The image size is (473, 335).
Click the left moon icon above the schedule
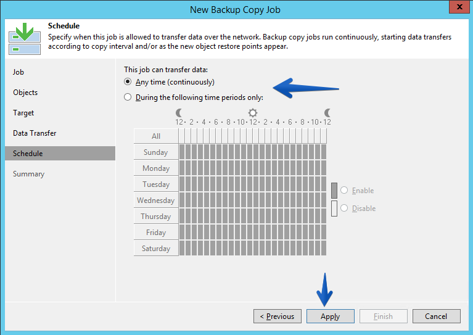point(179,113)
